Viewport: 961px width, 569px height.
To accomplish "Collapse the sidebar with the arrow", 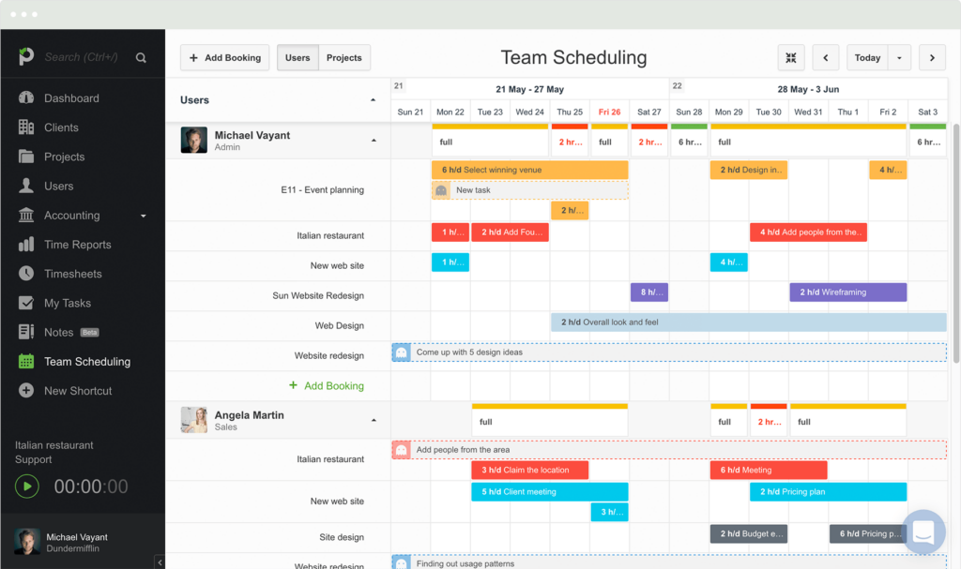I will pyautogui.click(x=160, y=562).
